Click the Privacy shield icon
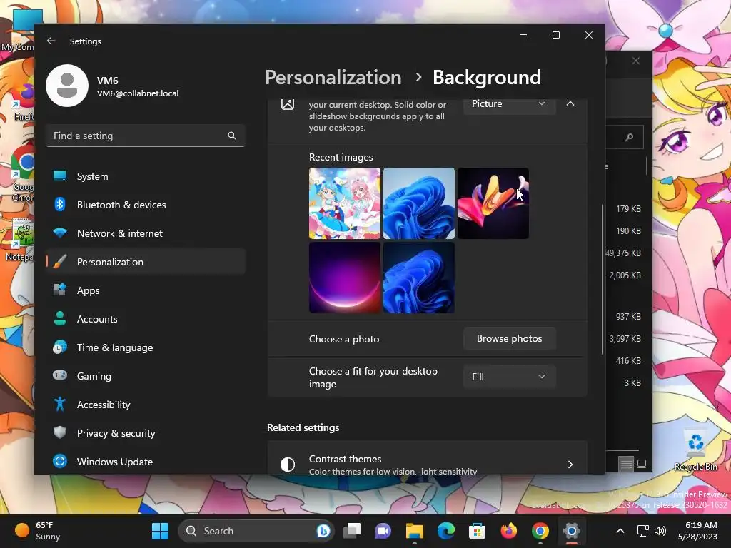731x548 pixels. (60, 432)
